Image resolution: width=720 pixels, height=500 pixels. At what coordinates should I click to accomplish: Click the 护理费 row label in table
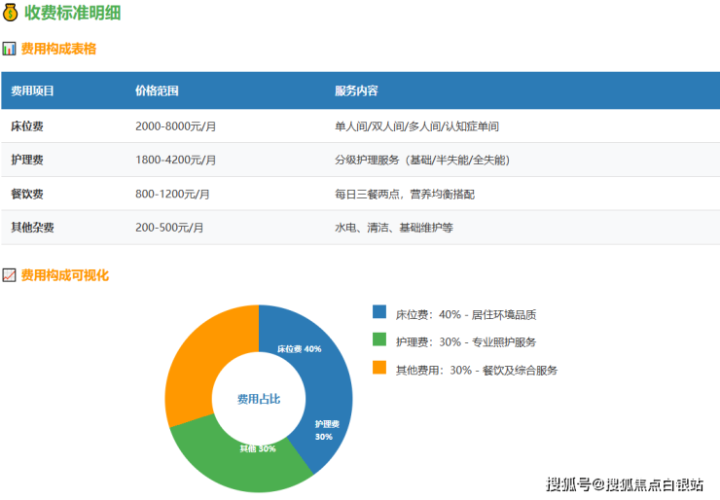(x=26, y=160)
